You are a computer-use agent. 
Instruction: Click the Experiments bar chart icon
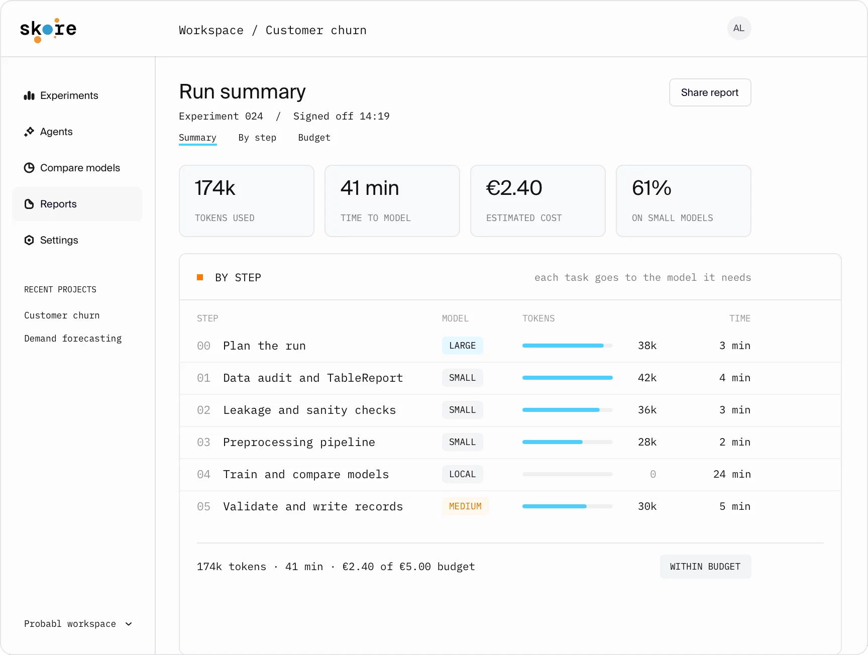pos(29,95)
